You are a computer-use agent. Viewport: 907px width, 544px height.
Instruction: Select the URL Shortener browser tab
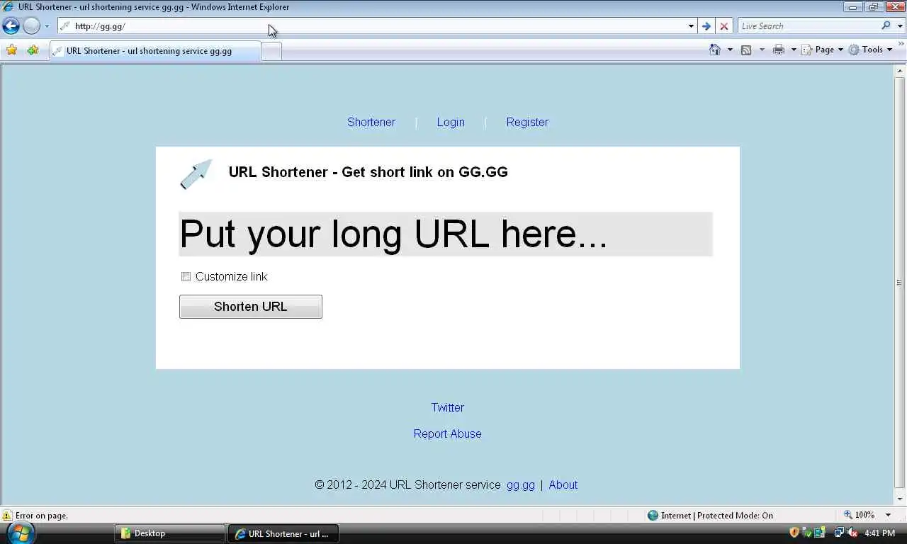tap(155, 51)
